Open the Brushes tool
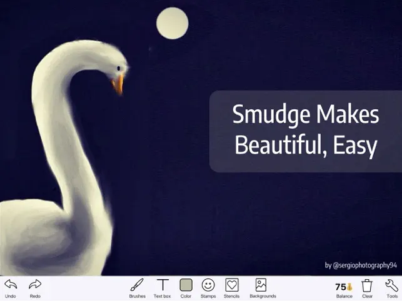Screen dimensions: 402x301 click(137, 285)
